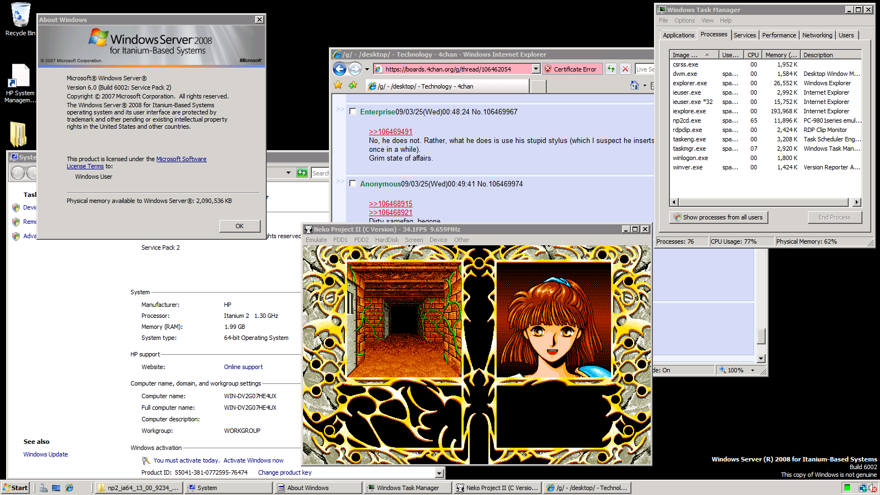Click the page icon in IE address bar
The image size is (880, 495).
pyautogui.click(x=378, y=69)
